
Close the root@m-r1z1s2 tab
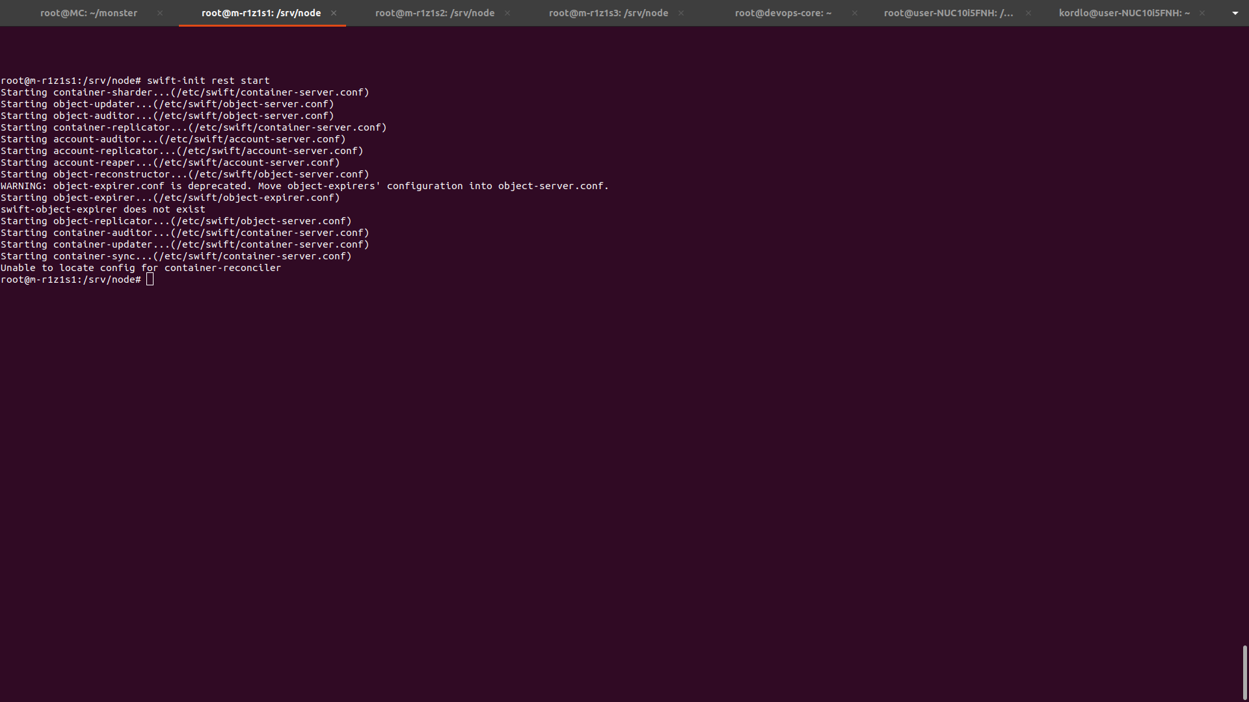507,13
